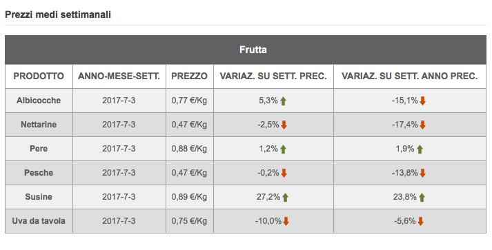The height and width of the screenshot is (250, 492).
Task: Click green arrow next to 23,8% value
Action: point(422,198)
